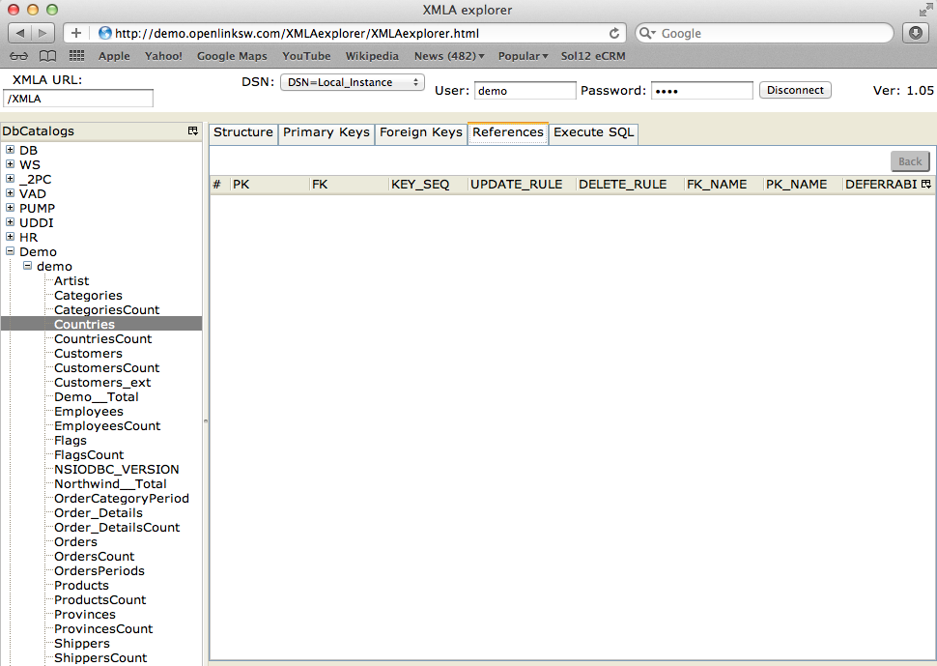Open the Downloads button in toolbar
The width and height of the screenshot is (937, 666).
[916, 33]
